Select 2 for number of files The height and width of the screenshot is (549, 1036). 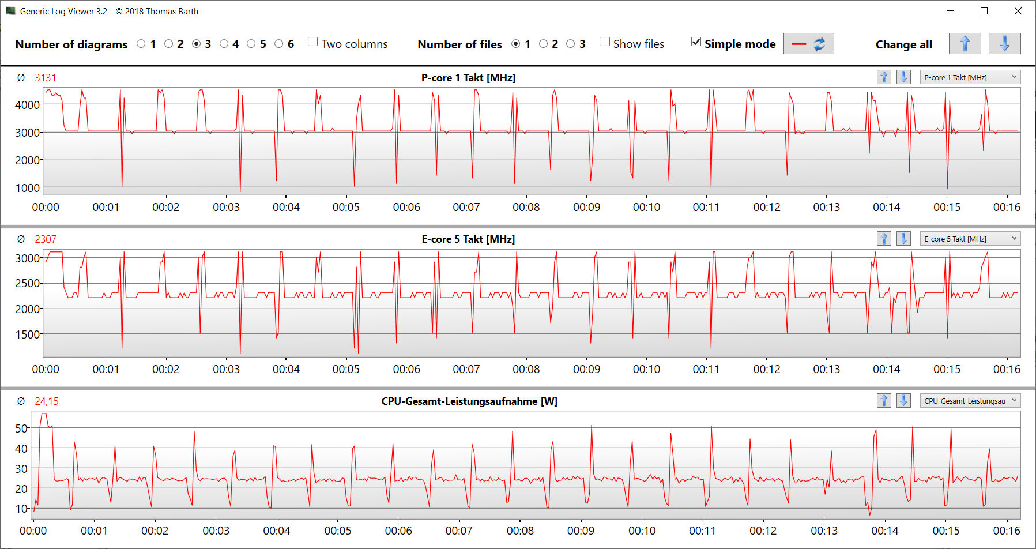click(x=543, y=44)
